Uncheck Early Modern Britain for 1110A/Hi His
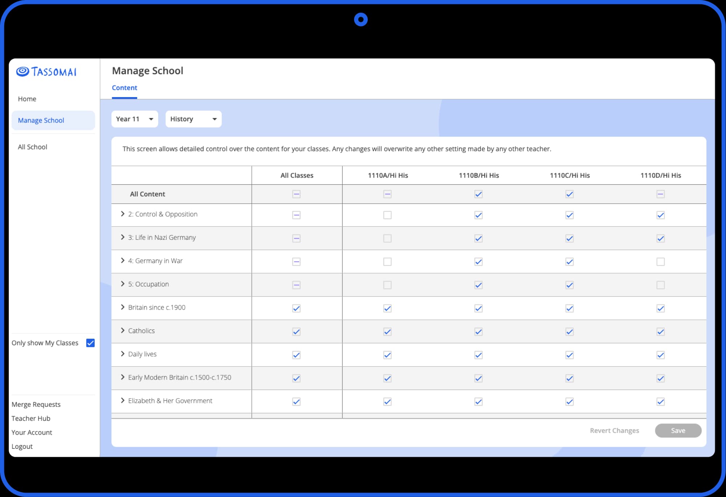726x497 pixels. tap(387, 379)
